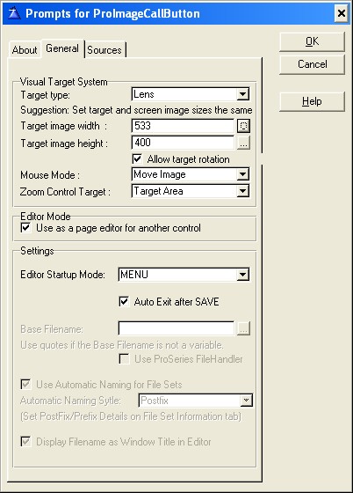
Task: Click into the Target image width field
Action: 183,126
